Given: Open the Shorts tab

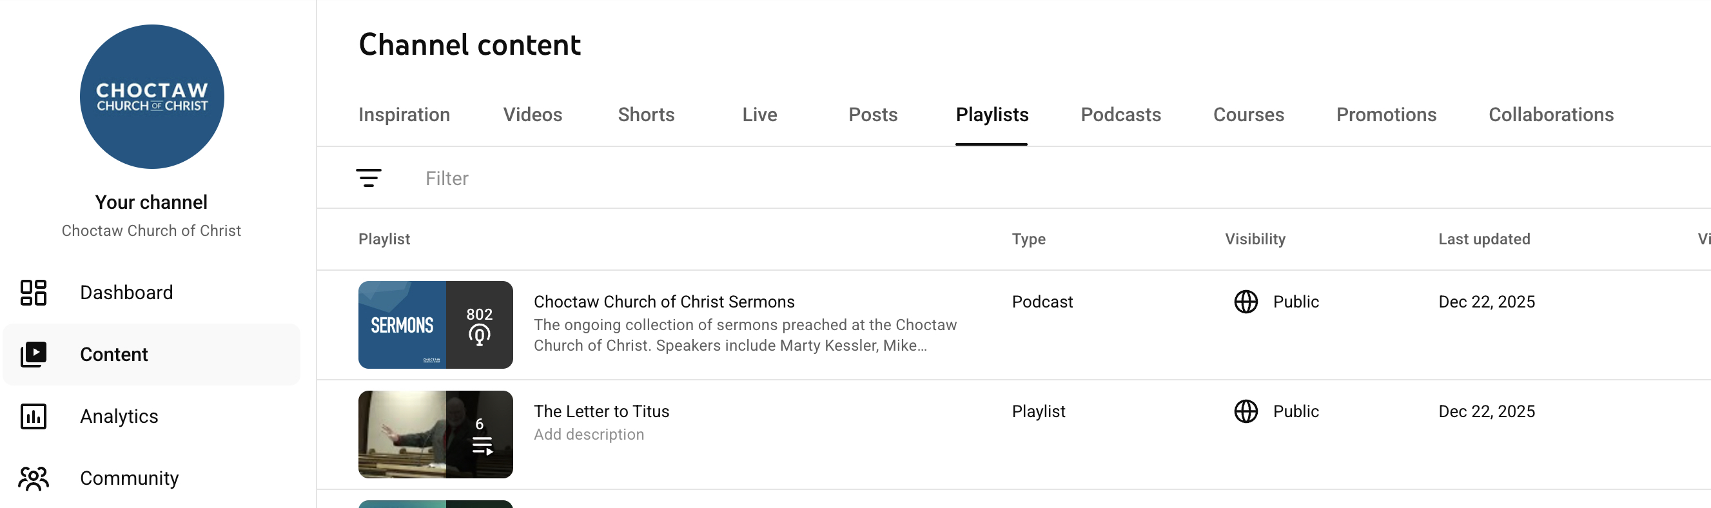Looking at the screenshot, I should [645, 115].
